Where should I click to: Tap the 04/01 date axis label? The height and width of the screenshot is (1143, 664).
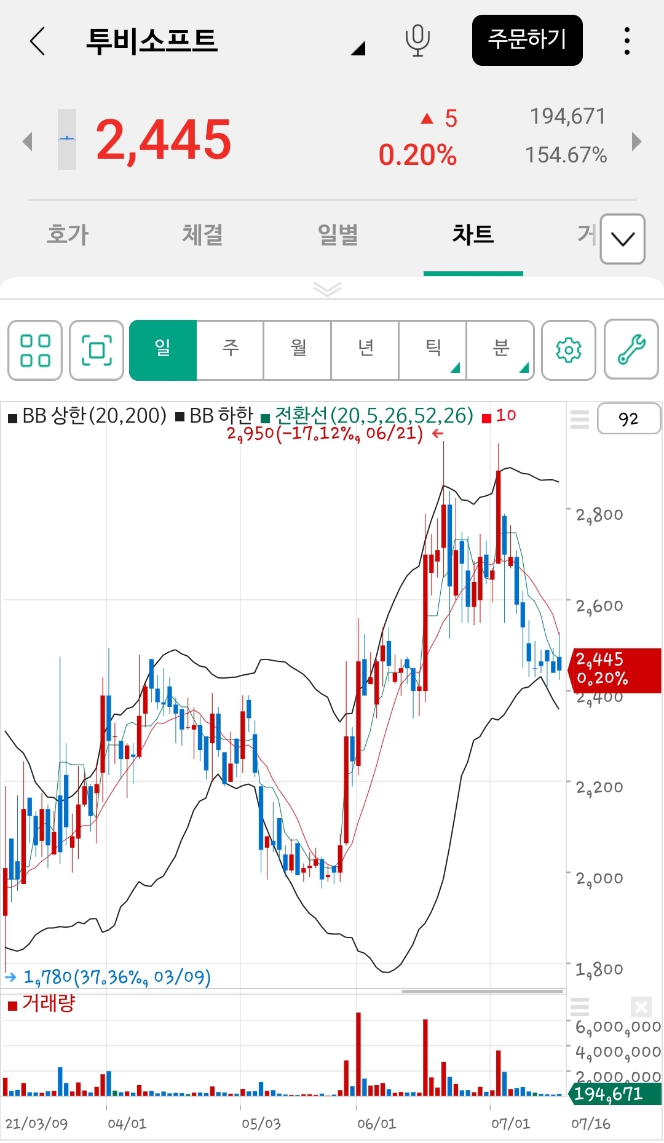point(127,1123)
